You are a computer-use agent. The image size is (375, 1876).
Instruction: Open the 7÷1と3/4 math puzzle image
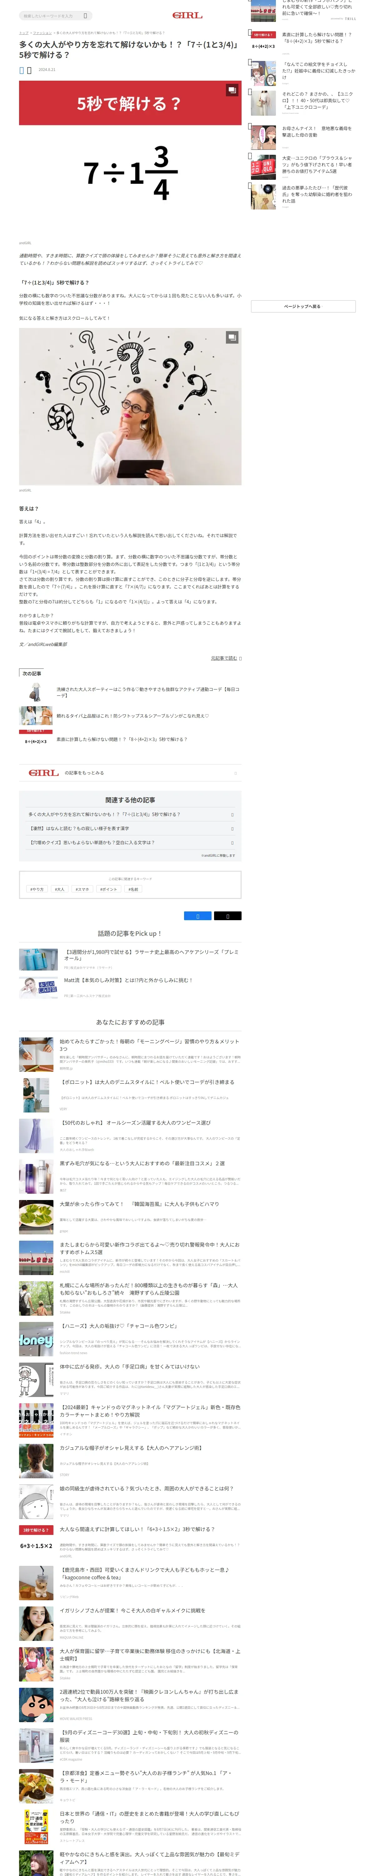pyautogui.click(x=130, y=157)
